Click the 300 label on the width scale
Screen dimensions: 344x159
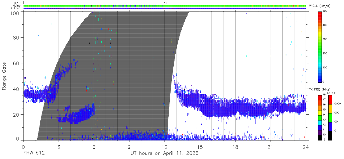point(325,39)
